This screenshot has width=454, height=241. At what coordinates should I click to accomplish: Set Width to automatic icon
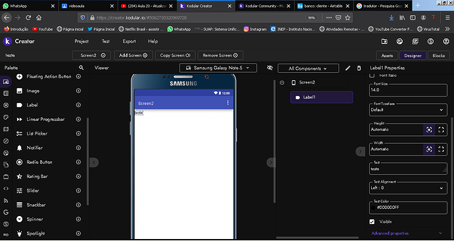click(x=429, y=150)
